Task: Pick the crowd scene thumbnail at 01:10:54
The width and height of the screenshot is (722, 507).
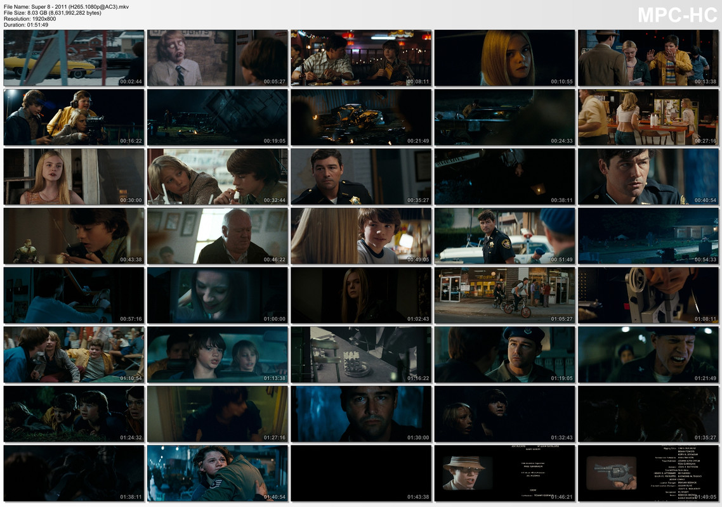Action: click(74, 355)
